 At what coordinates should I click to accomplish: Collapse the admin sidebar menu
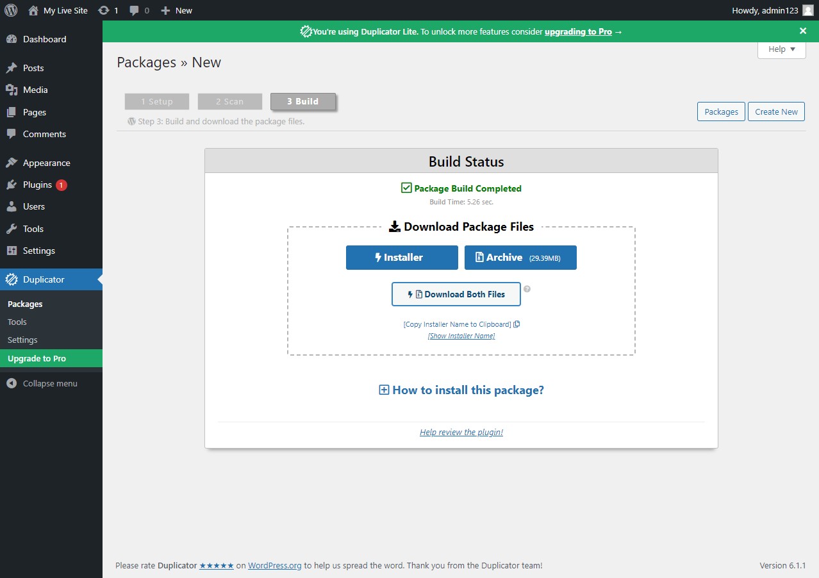(51, 383)
